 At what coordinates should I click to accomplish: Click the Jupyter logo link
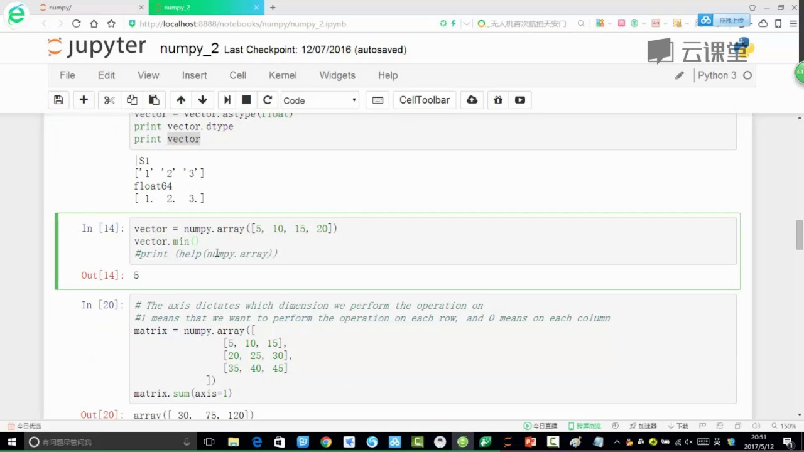(x=97, y=48)
